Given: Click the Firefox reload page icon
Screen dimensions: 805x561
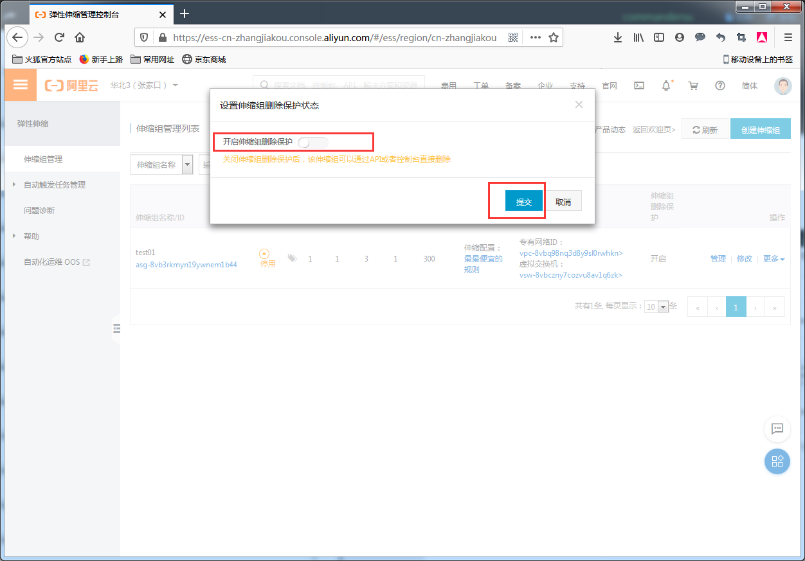Looking at the screenshot, I should (59, 37).
